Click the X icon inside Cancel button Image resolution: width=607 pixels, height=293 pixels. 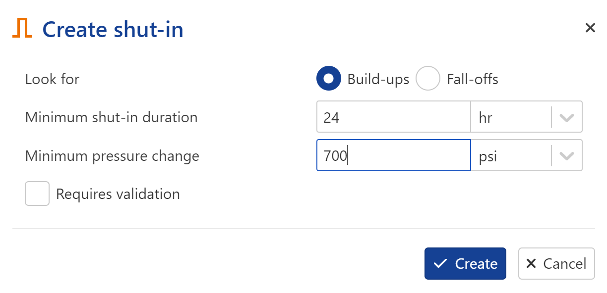tap(531, 263)
